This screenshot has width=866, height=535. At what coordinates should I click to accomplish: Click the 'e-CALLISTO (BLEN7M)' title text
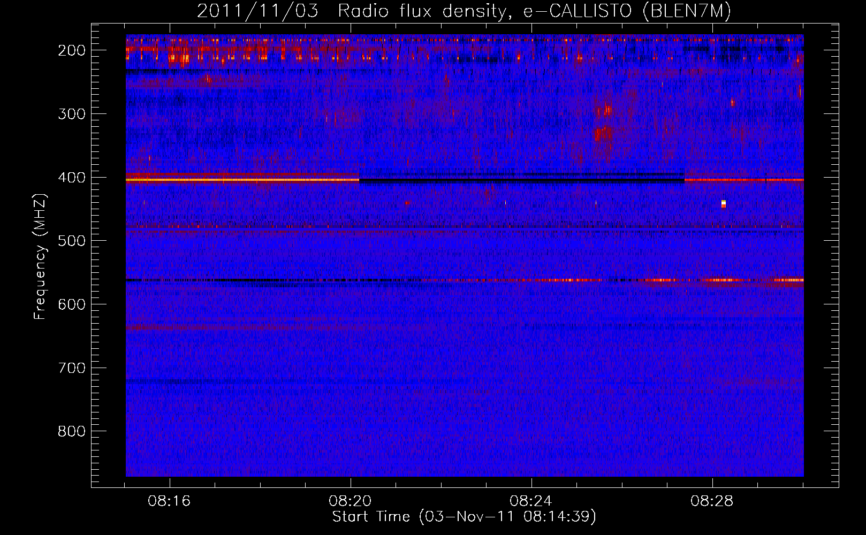627,11
